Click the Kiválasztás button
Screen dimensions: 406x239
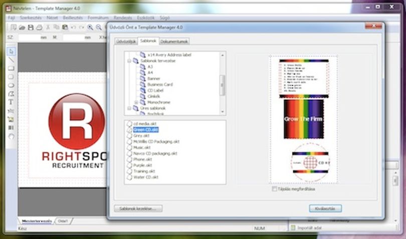point(325,208)
